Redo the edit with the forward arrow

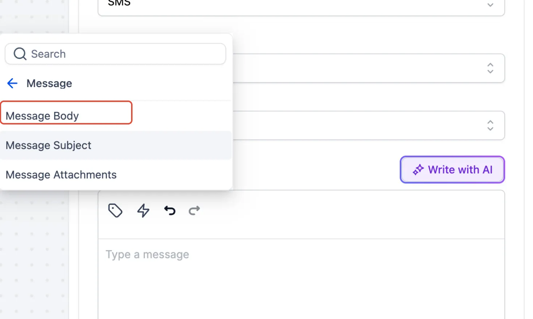194,210
